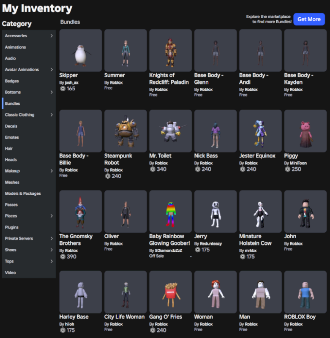The image size is (330, 338).
Task: Select the Passes category
Action: 29,205
